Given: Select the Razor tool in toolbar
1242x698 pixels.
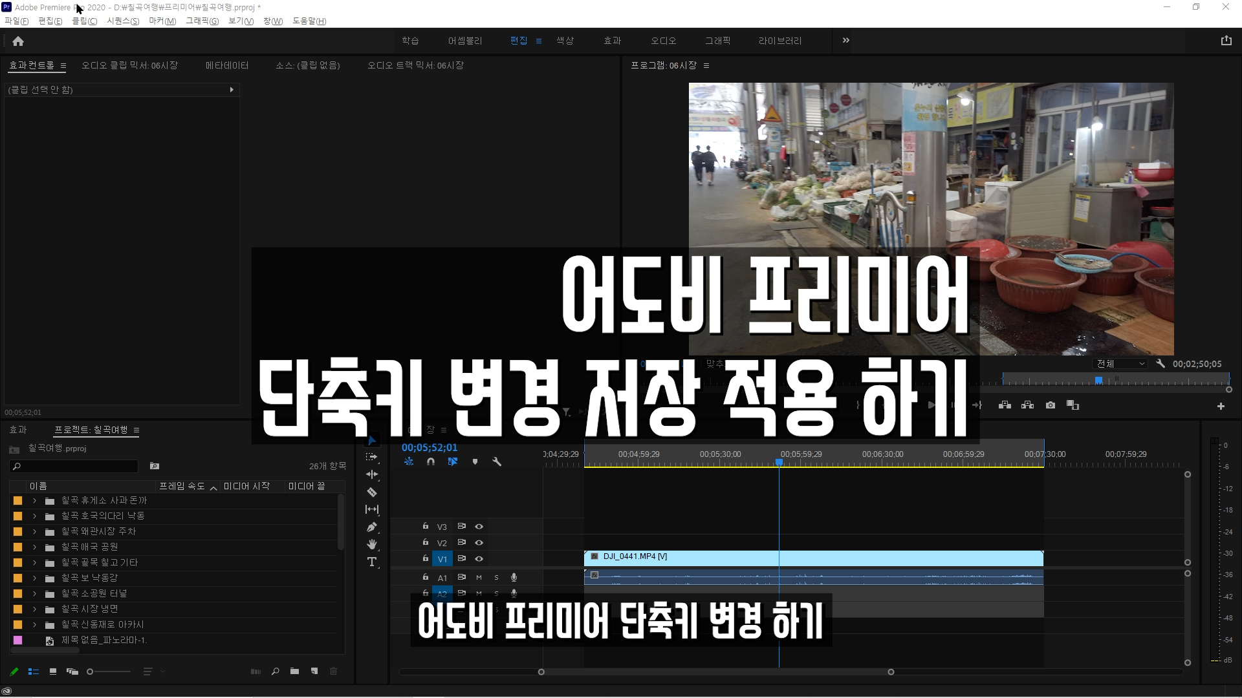Looking at the screenshot, I should click(372, 492).
